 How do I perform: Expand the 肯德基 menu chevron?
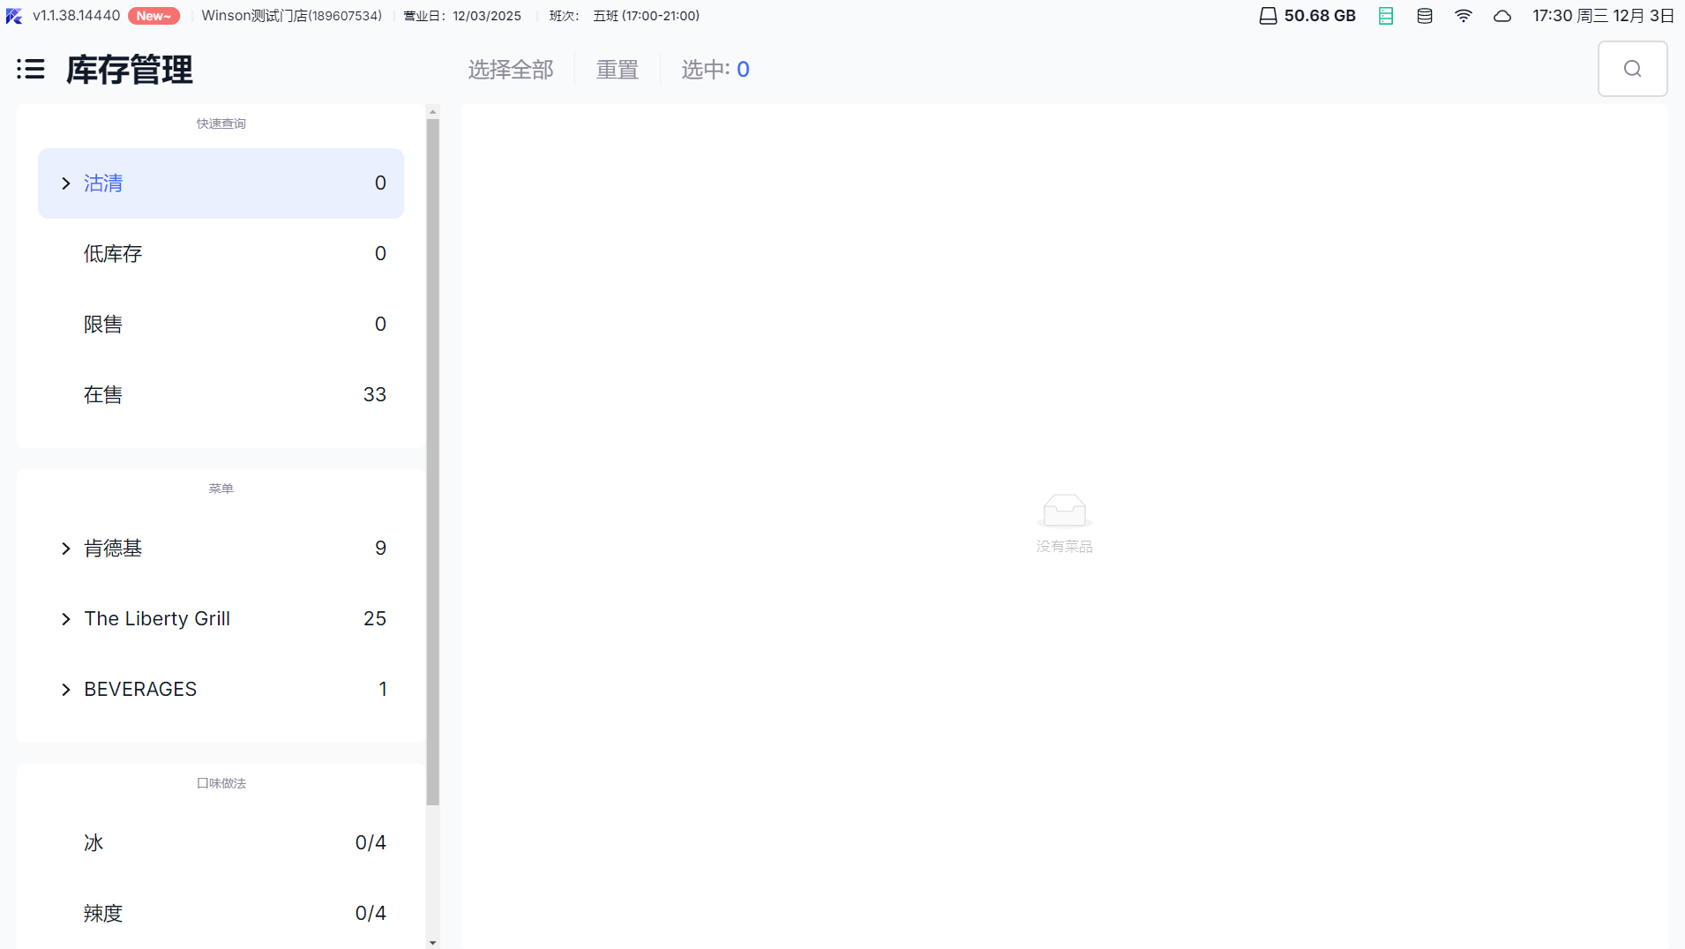pyautogui.click(x=66, y=549)
